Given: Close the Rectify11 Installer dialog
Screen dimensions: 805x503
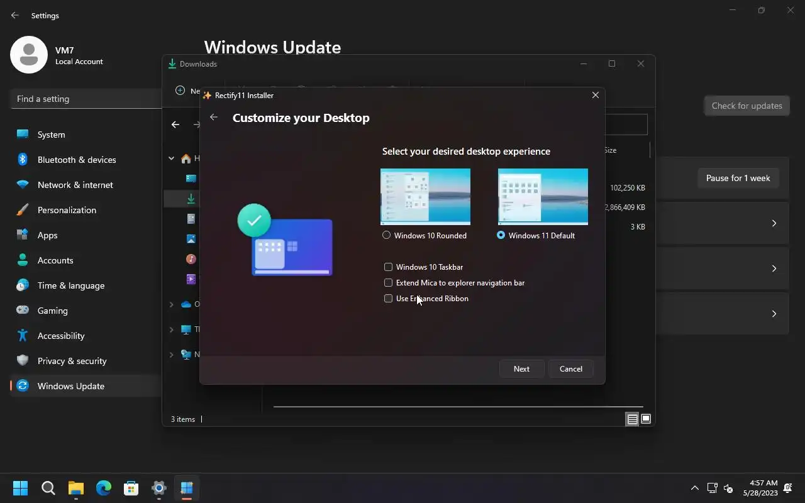Looking at the screenshot, I should click(595, 95).
